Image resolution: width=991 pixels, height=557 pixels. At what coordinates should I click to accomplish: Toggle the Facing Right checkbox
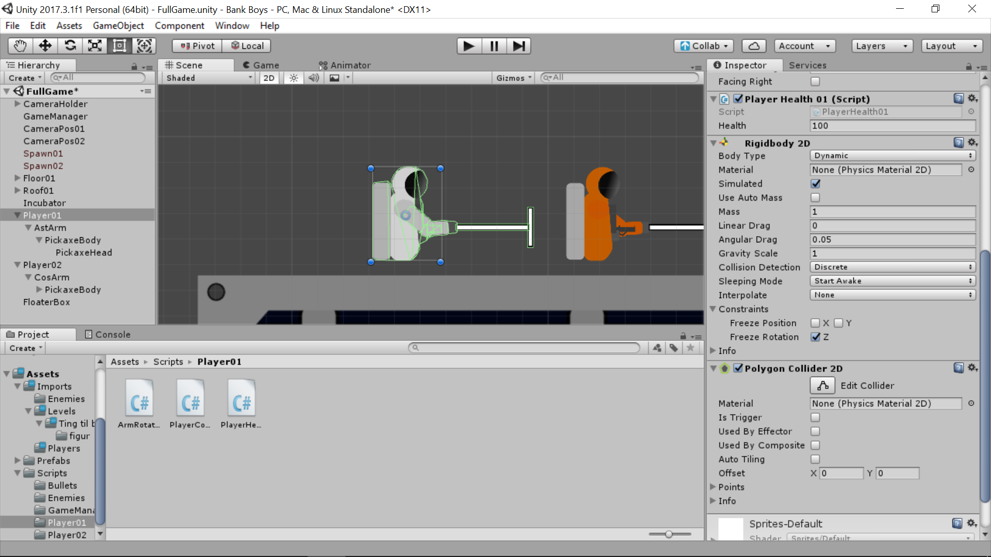click(815, 81)
